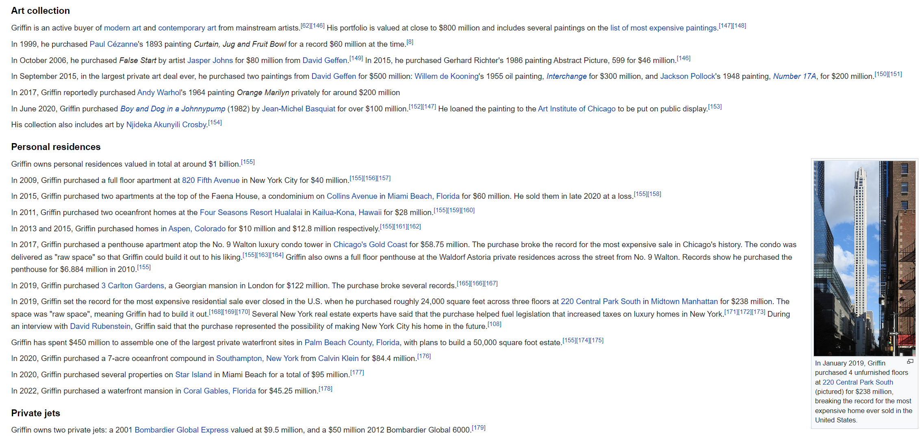Click the Jasper Johns link

210,61
